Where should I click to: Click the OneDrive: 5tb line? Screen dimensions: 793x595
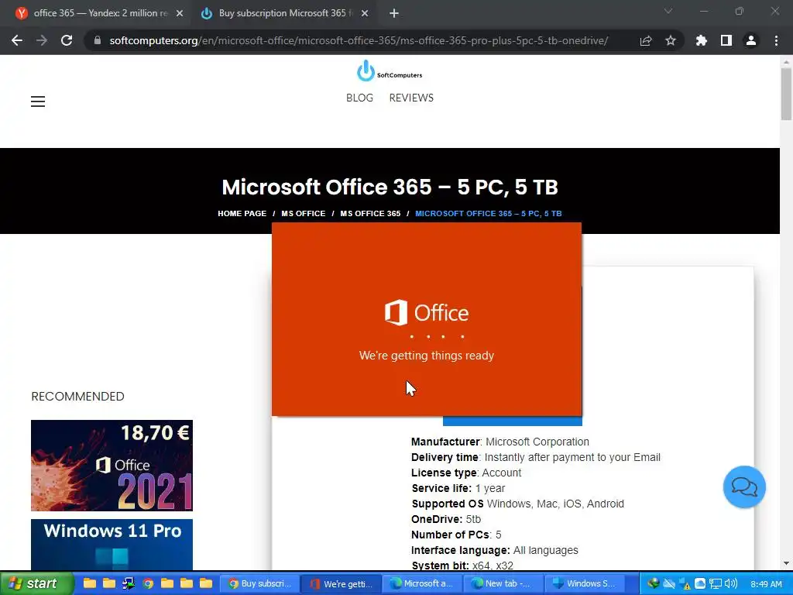click(x=446, y=519)
